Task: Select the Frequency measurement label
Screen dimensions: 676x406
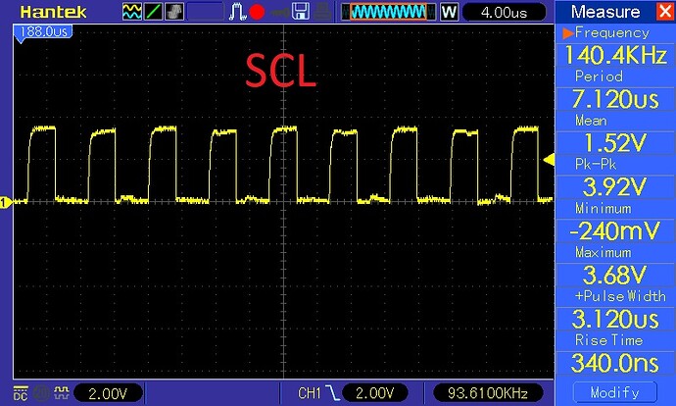Action: [x=612, y=32]
